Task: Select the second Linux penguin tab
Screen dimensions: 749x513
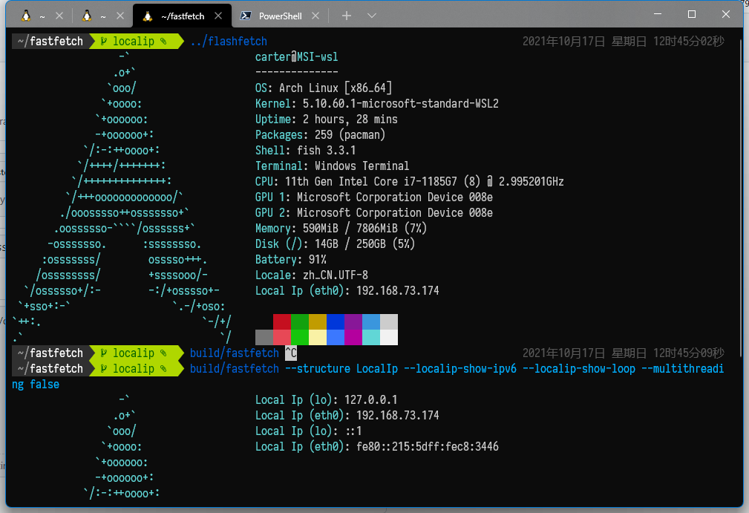Action: 102,16
